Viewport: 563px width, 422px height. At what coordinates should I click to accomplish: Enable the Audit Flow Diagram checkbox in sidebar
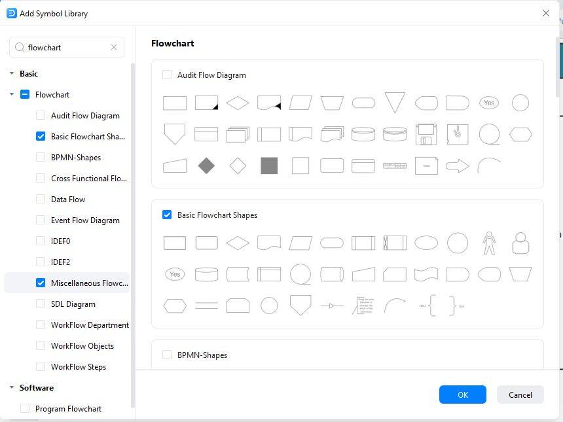point(41,116)
